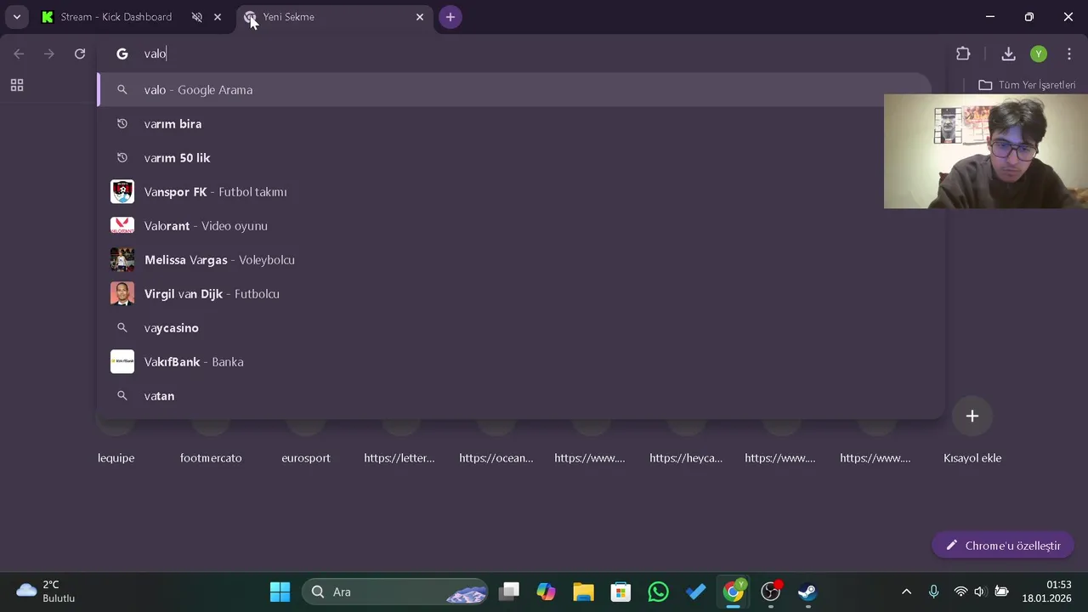
Task: Click the microphone tray icon
Action: point(933,592)
